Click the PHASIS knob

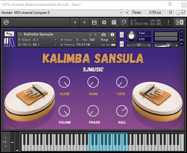tap(93, 111)
